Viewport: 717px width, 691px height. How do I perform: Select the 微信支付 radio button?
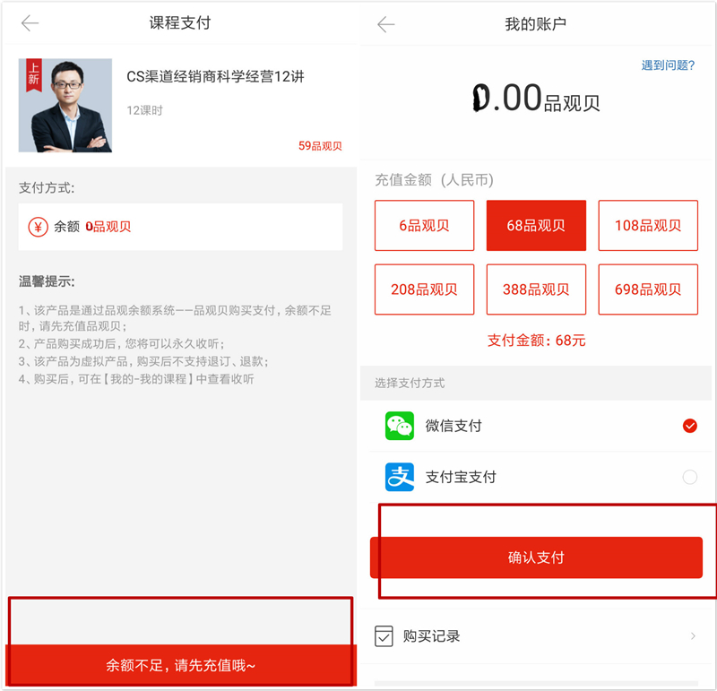click(689, 426)
